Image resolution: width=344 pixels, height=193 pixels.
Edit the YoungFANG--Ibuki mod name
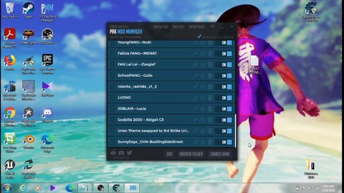click(195, 43)
